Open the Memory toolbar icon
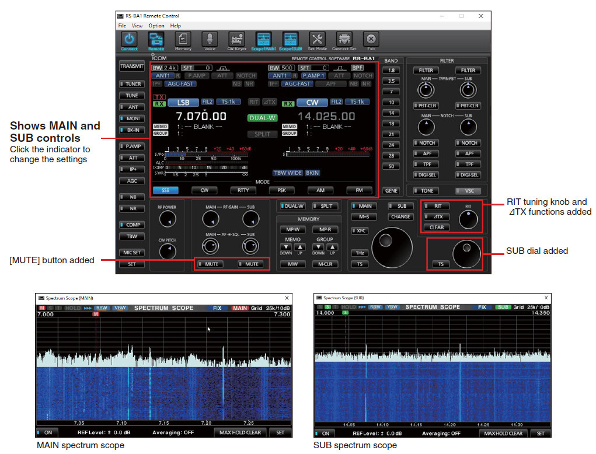This screenshot has width=596, height=454. (x=183, y=39)
